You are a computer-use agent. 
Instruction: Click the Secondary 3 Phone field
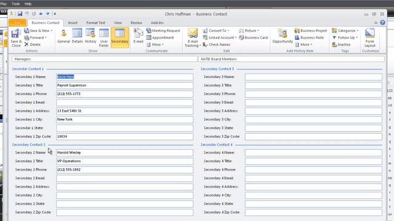click(x=313, y=94)
